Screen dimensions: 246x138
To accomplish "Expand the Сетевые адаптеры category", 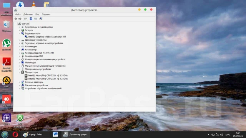I will click(x=20, y=82).
